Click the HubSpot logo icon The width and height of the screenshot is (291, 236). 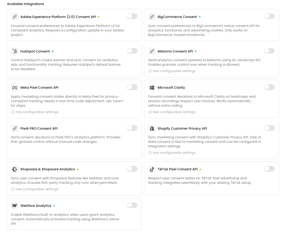coord(15,51)
